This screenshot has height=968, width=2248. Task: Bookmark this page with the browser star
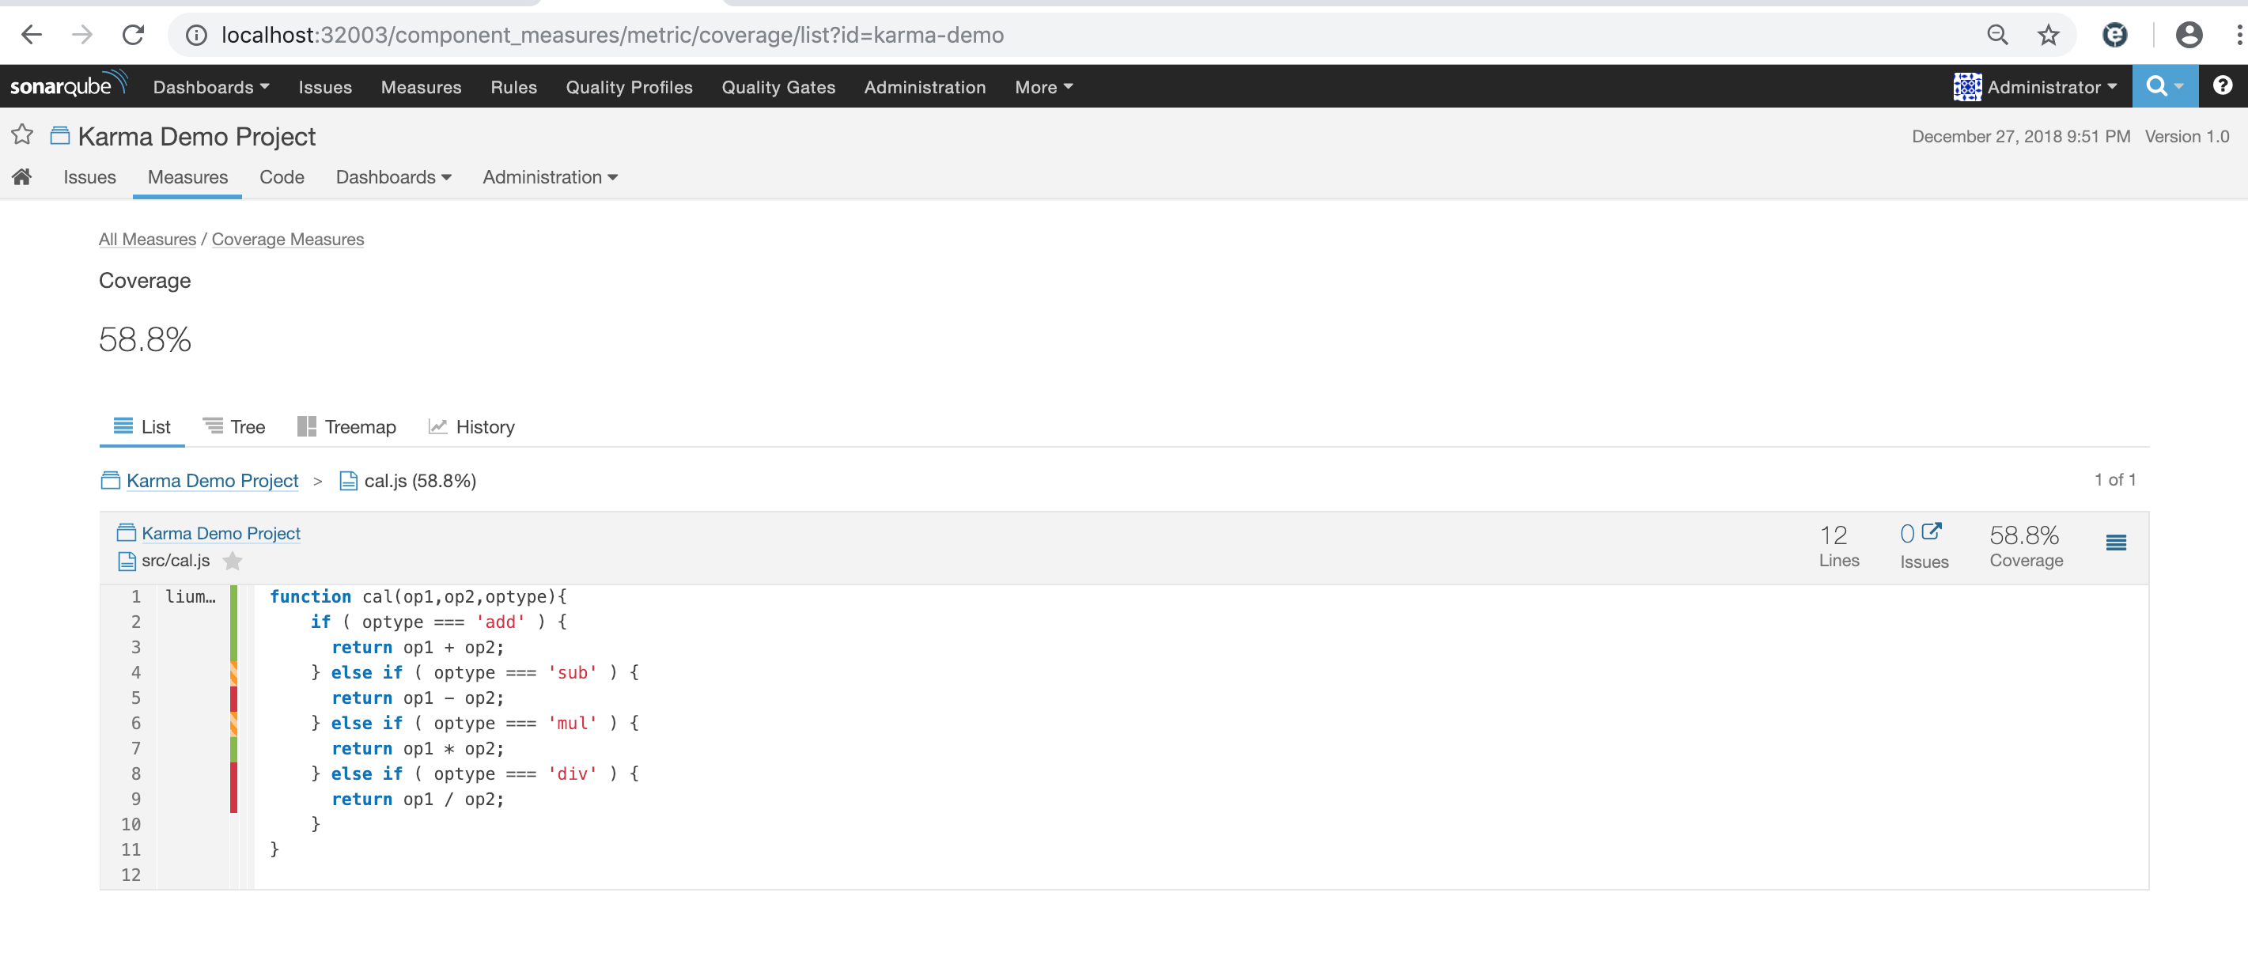click(2047, 35)
